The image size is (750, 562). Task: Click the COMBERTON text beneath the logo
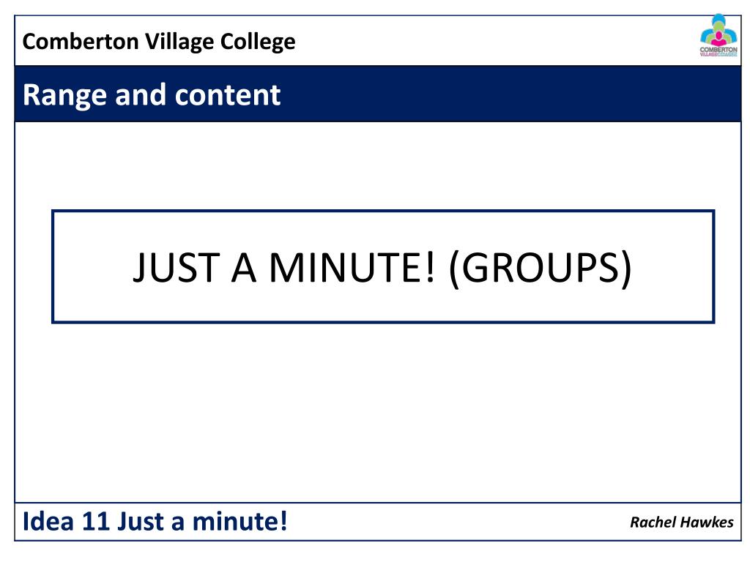pyautogui.click(x=719, y=49)
